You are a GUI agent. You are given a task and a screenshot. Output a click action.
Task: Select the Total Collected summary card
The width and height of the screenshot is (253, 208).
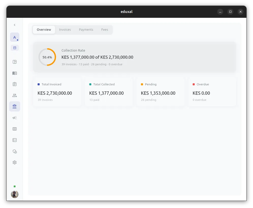point(109,91)
